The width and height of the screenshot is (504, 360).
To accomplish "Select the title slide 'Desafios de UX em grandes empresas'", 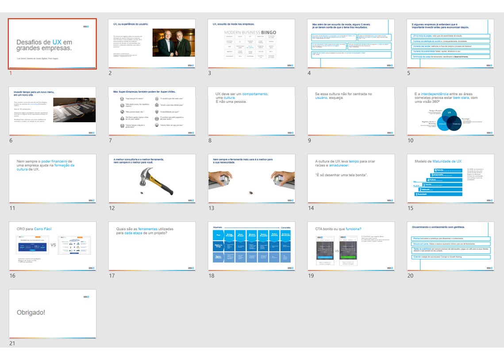I will pos(53,44).
